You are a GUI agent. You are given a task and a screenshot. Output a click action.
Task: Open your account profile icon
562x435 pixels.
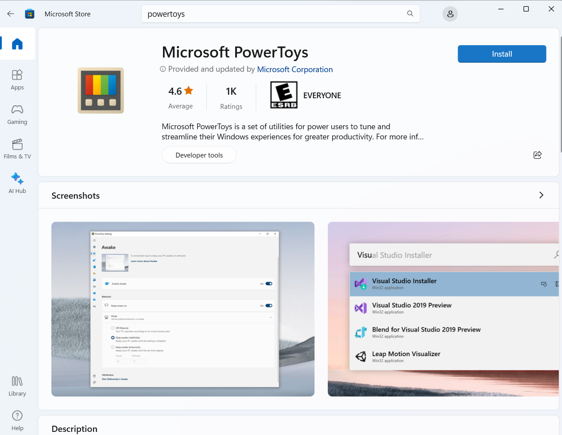(450, 14)
